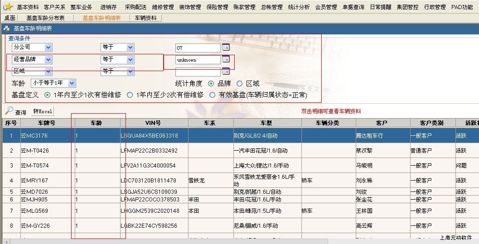
Task: Select 1年内至少2次有偿维修 radio option
Action: pyautogui.click(x=130, y=95)
